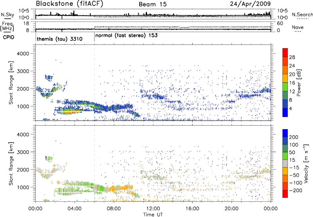313x217 pixels.
Task: Click the "Freq. [MHz]" axis label
Action: click(x=8, y=27)
